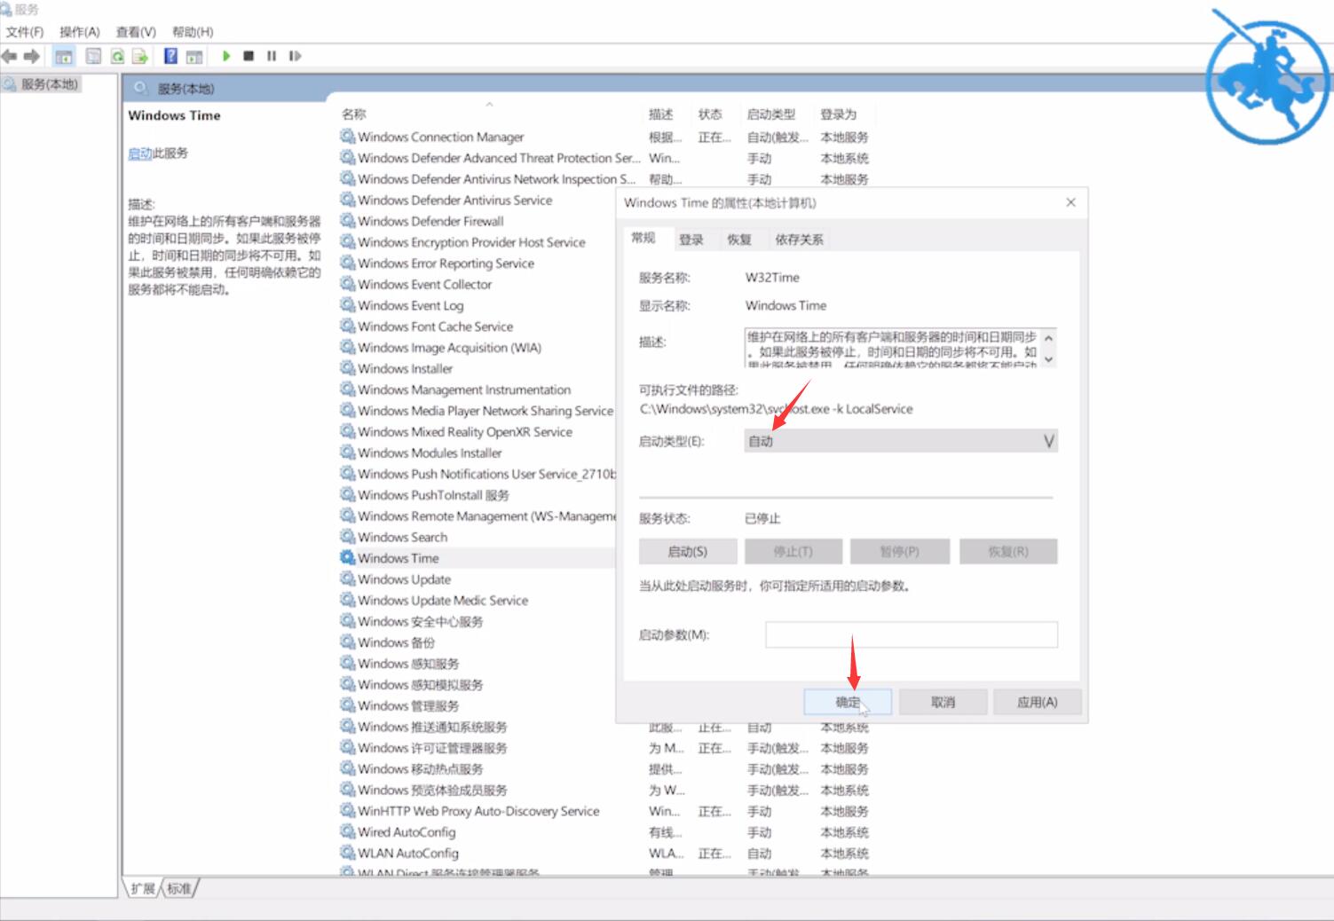Open the blue Help toolbar icon

point(170,56)
